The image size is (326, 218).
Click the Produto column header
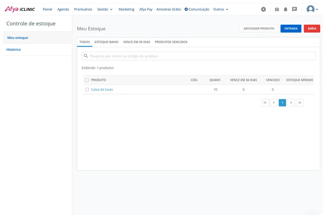coord(99,80)
